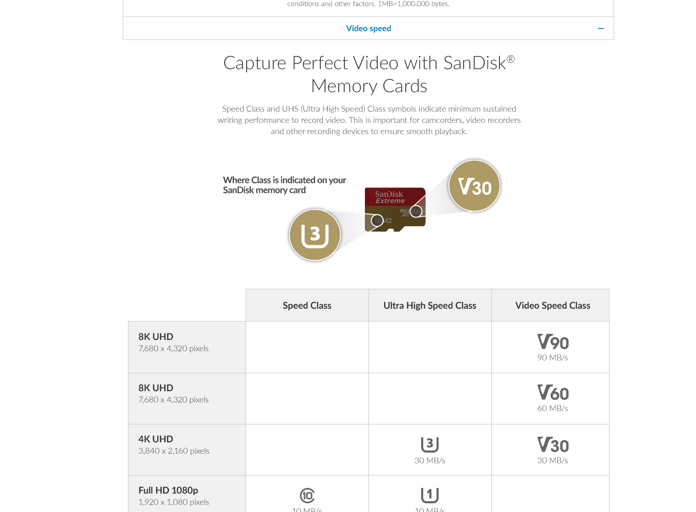The height and width of the screenshot is (512, 696).
Task: Collapse the Video speed section minus icon
Action: pyautogui.click(x=601, y=29)
